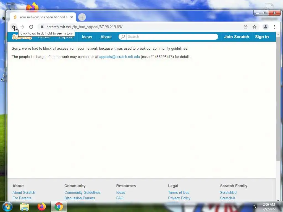Go back using the browser back arrow
The height and width of the screenshot is (212, 283).
tap(13, 27)
